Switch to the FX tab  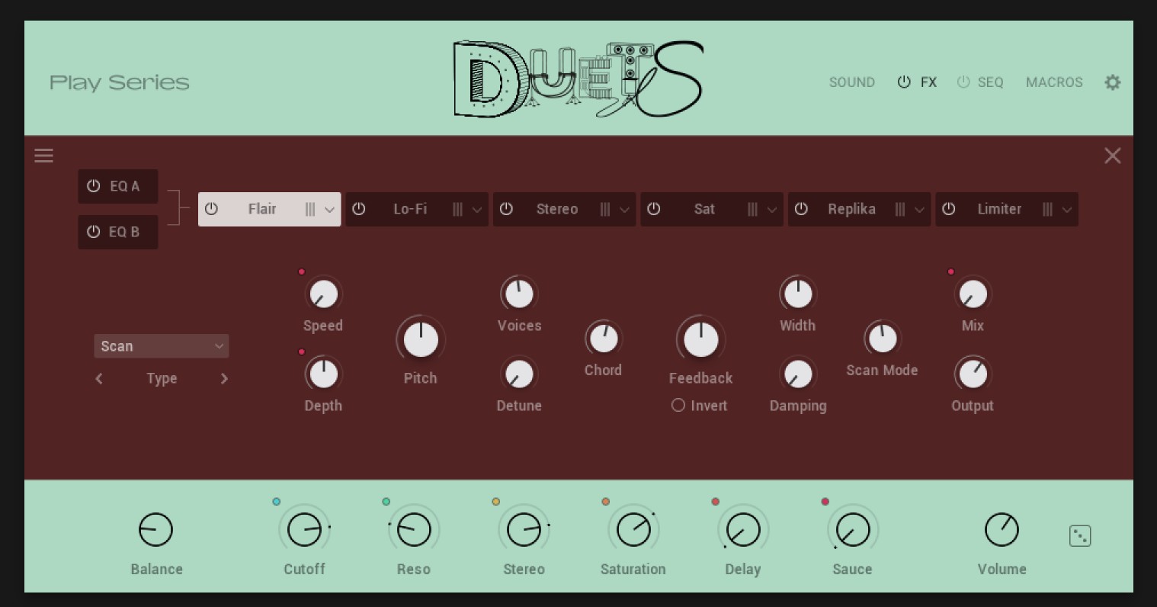click(x=928, y=82)
